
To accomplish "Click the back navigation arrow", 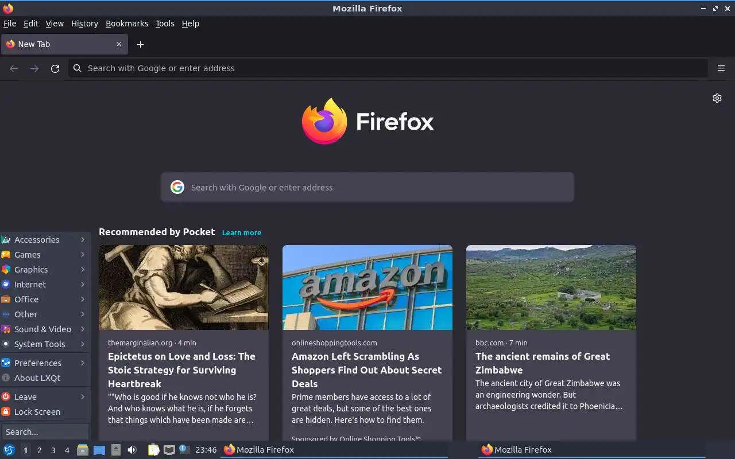I will pyautogui.click(x=14, y=68).
